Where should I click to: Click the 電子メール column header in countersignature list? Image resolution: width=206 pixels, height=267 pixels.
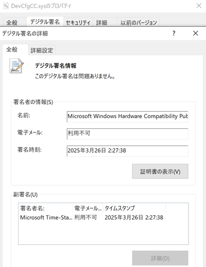(88, 208)
